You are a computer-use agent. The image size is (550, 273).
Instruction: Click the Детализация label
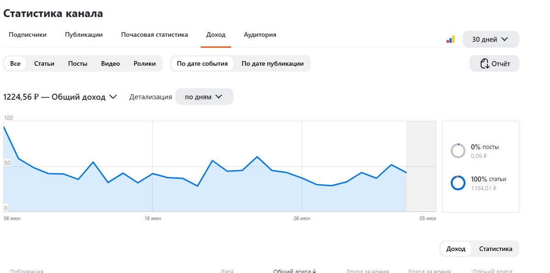pyautogui.click(x=150, y=97)
